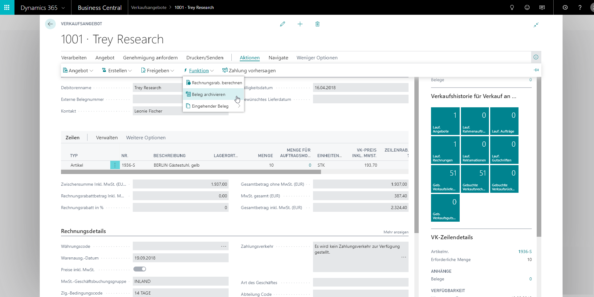This screenshot has height=297, width=594.
Task: Click the Verkaufsangebote breadcrumb link
Action: [x=149, y=7]
